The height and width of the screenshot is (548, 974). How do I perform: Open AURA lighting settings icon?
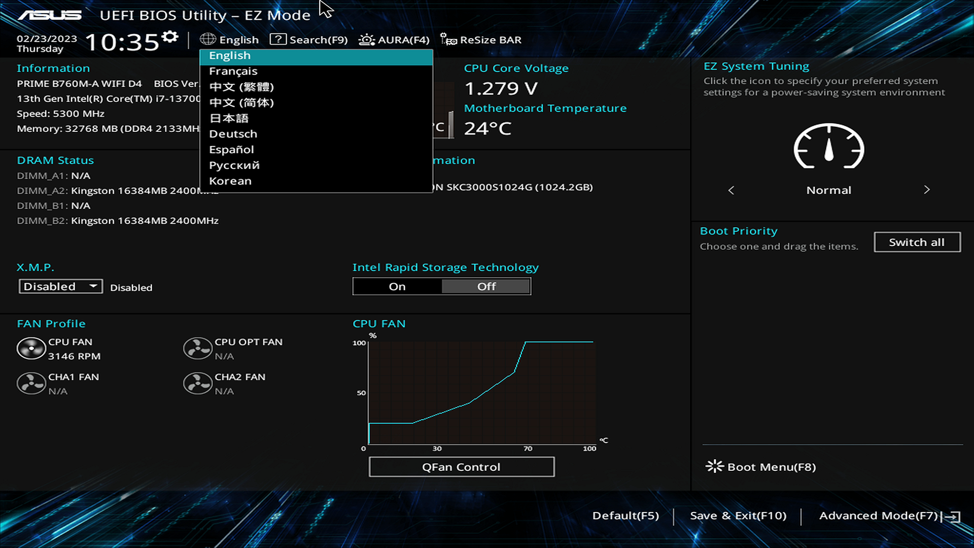(366, 40)
